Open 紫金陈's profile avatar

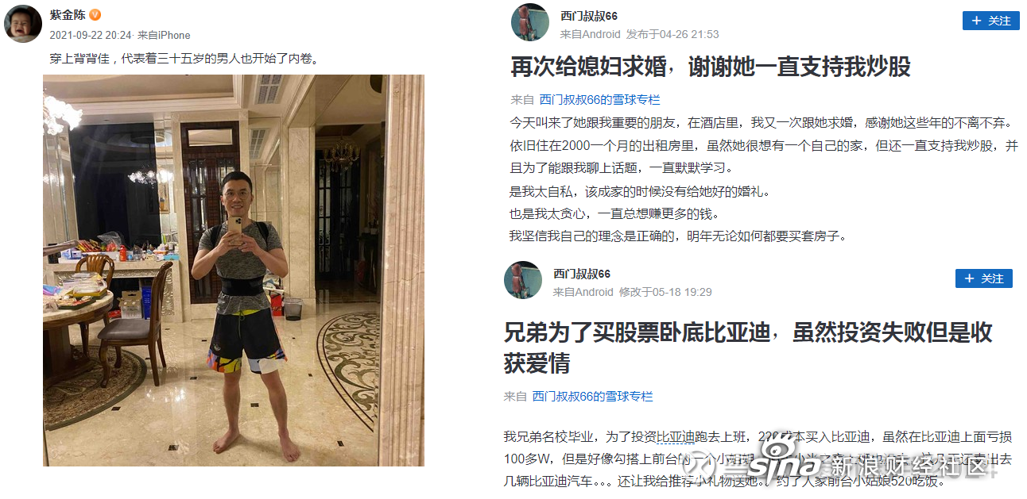24,23
